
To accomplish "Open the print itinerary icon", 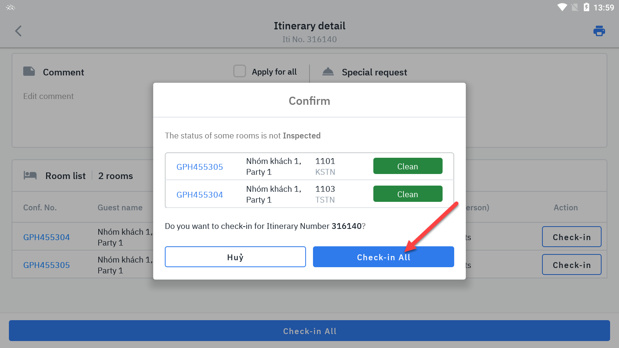I will click(x=599, y=31).
